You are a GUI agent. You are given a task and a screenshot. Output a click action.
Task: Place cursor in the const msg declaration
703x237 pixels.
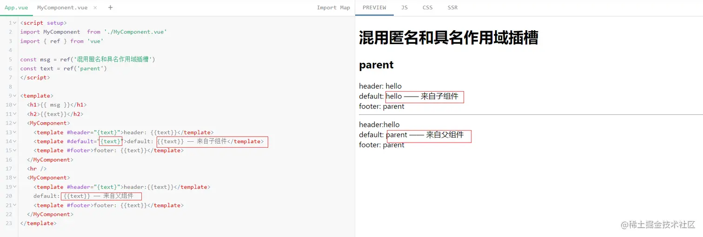87,59
